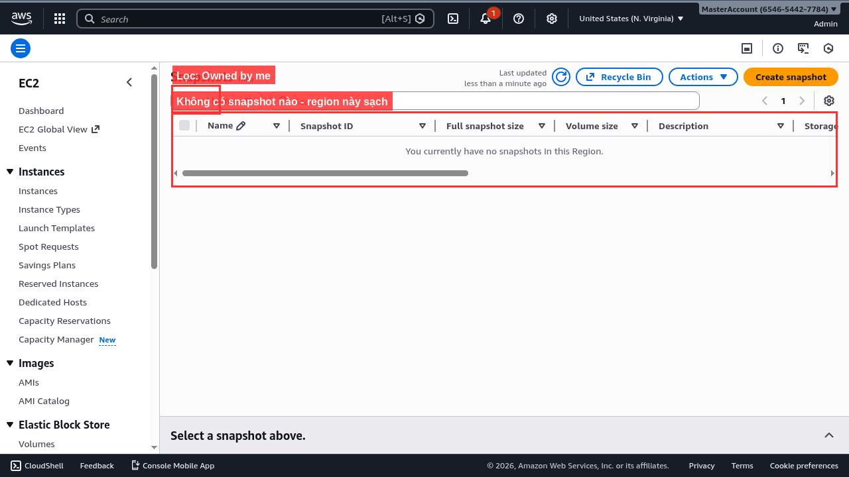The width and height of the screenshot is (849, 477).
Task: Collapse the EC2 sidebar panel
Action: [x=129, y=82]
